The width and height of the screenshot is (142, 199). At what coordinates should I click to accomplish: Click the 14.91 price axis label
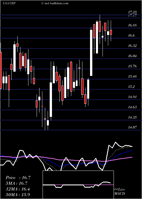pos(132,97)
